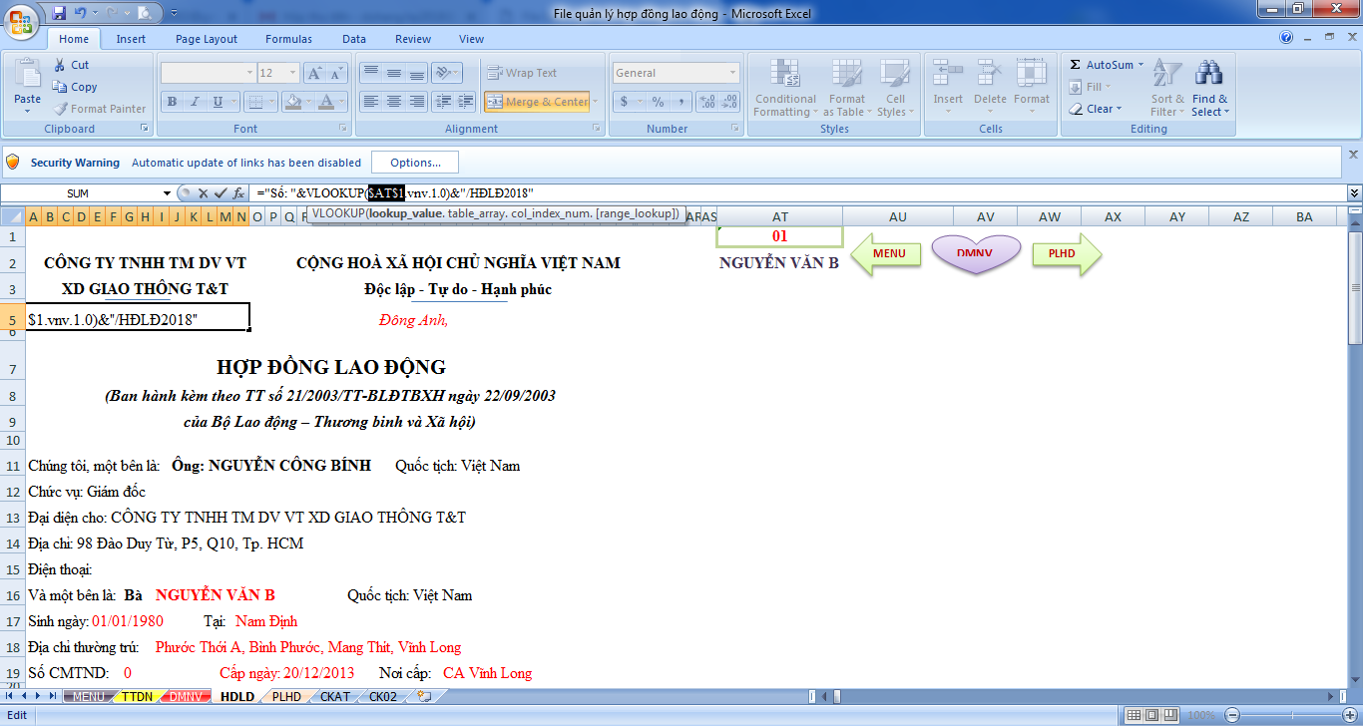Open Find & Select binoculars

pyautogui.click(x=1209, y=78)
